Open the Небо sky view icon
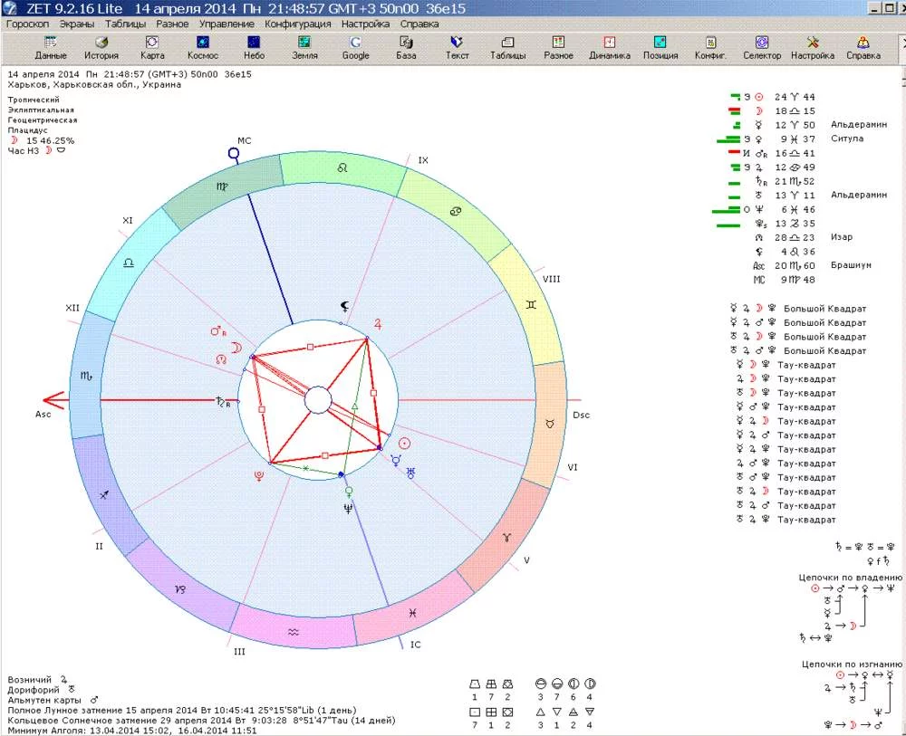Screen dimensions: 906x736 (254, 47)
